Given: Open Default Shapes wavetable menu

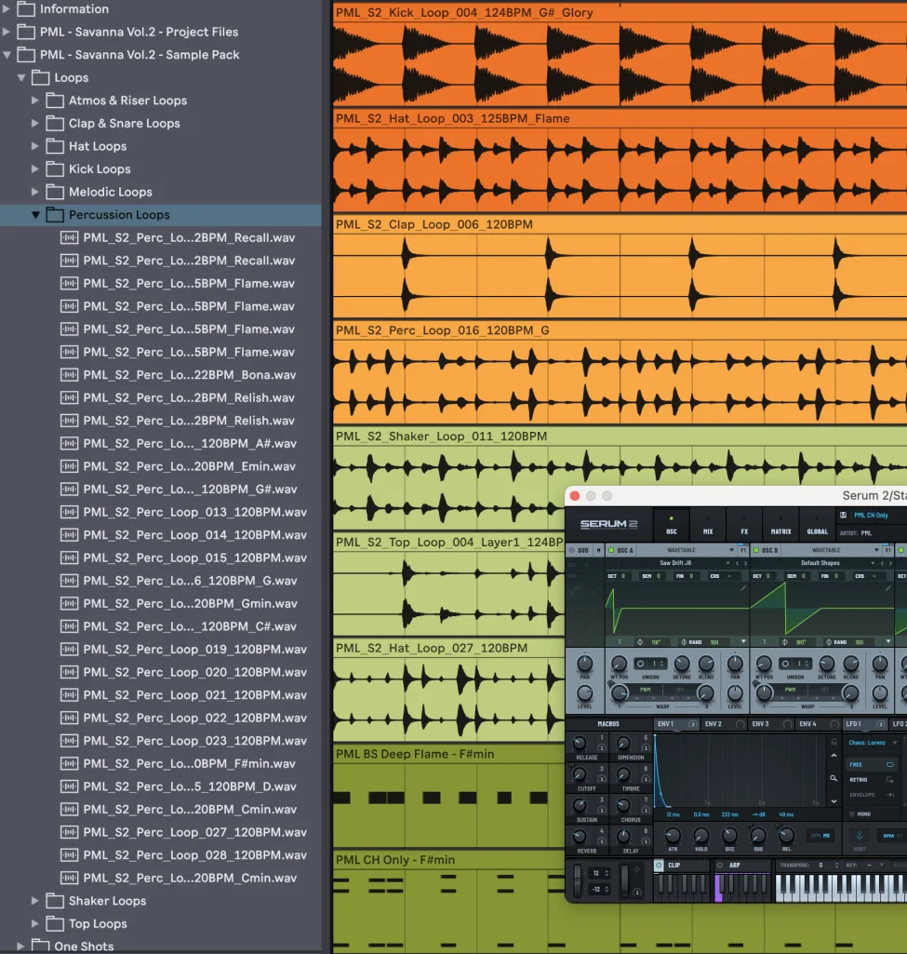Looking at the screenshot, I should tap(820, 563).
